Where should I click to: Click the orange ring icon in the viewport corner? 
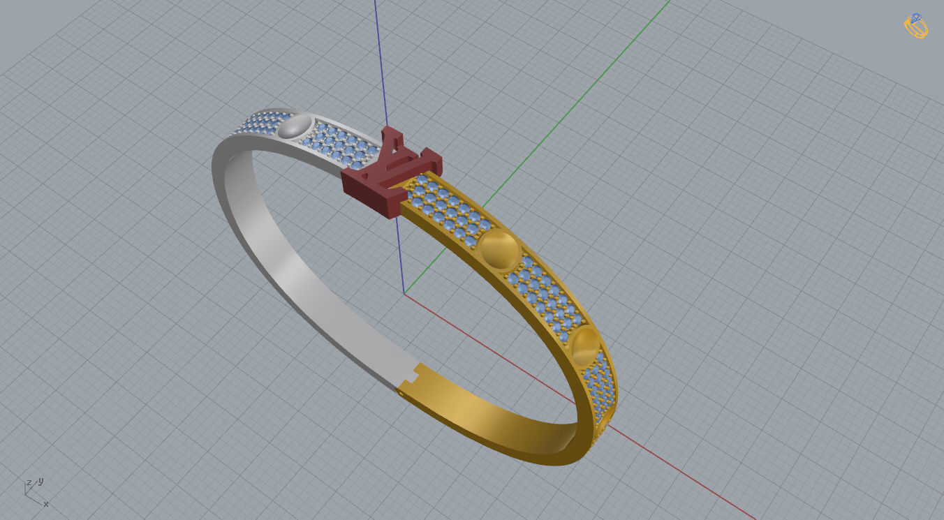tap(915, 26)
